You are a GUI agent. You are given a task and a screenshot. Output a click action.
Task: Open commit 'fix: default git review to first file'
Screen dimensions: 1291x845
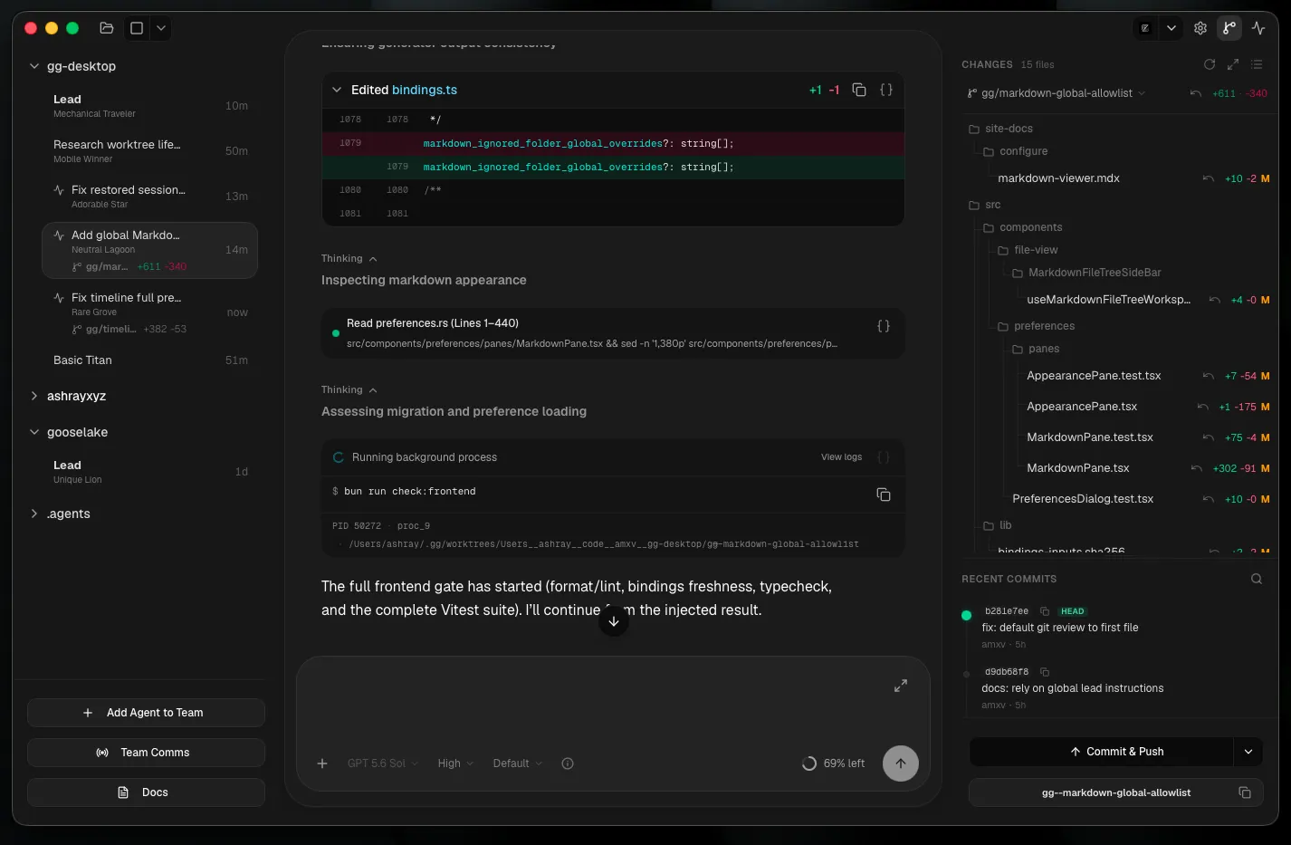point(1059,628)
